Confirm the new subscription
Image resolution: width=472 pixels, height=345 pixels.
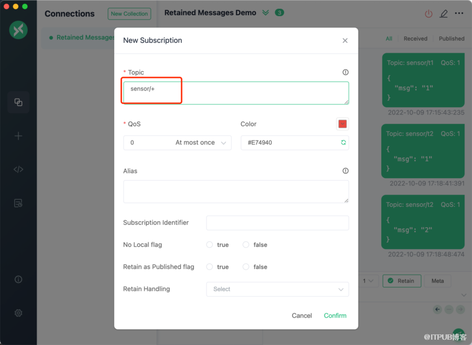(335, 315)
